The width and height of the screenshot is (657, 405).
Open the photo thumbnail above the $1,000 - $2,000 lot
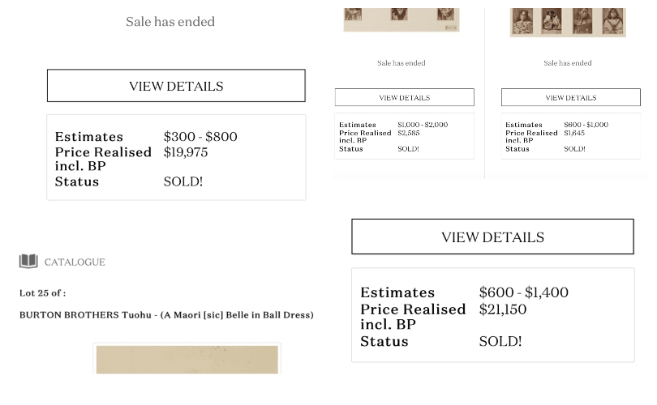click(401, 19)
